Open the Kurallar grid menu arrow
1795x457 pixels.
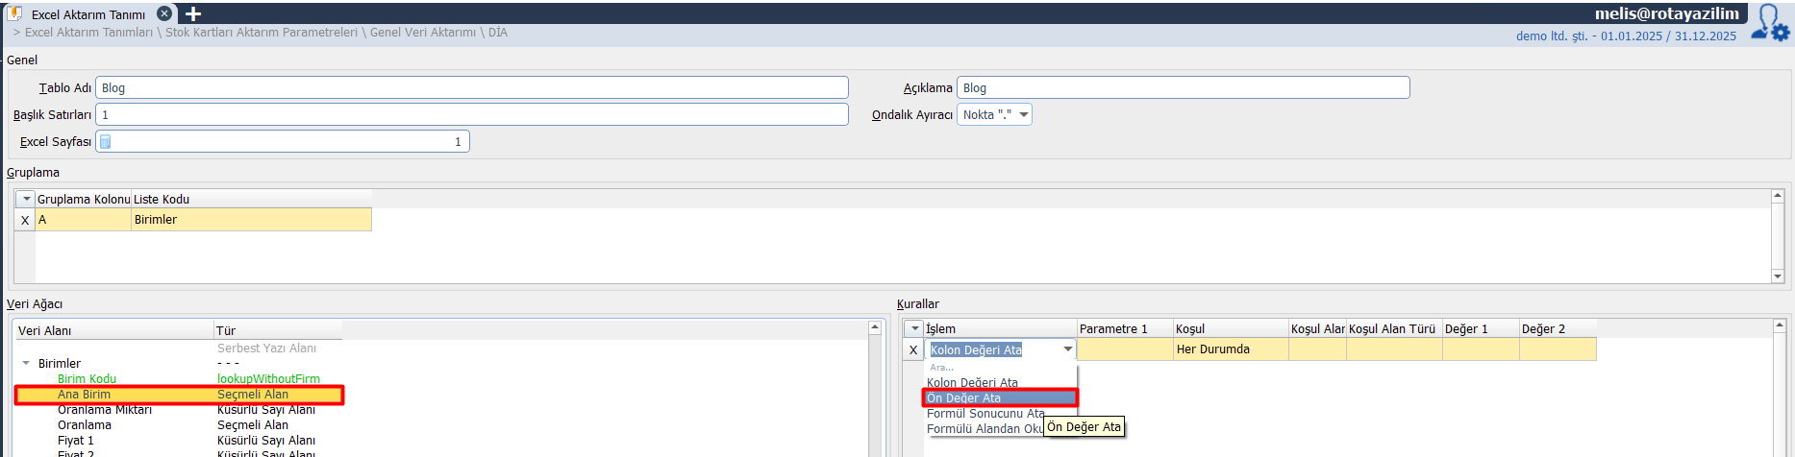(x=914, y=328)
